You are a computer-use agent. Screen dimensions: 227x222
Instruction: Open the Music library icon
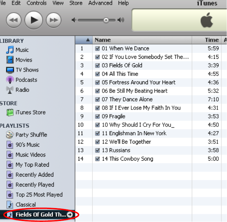coord(10,50)
